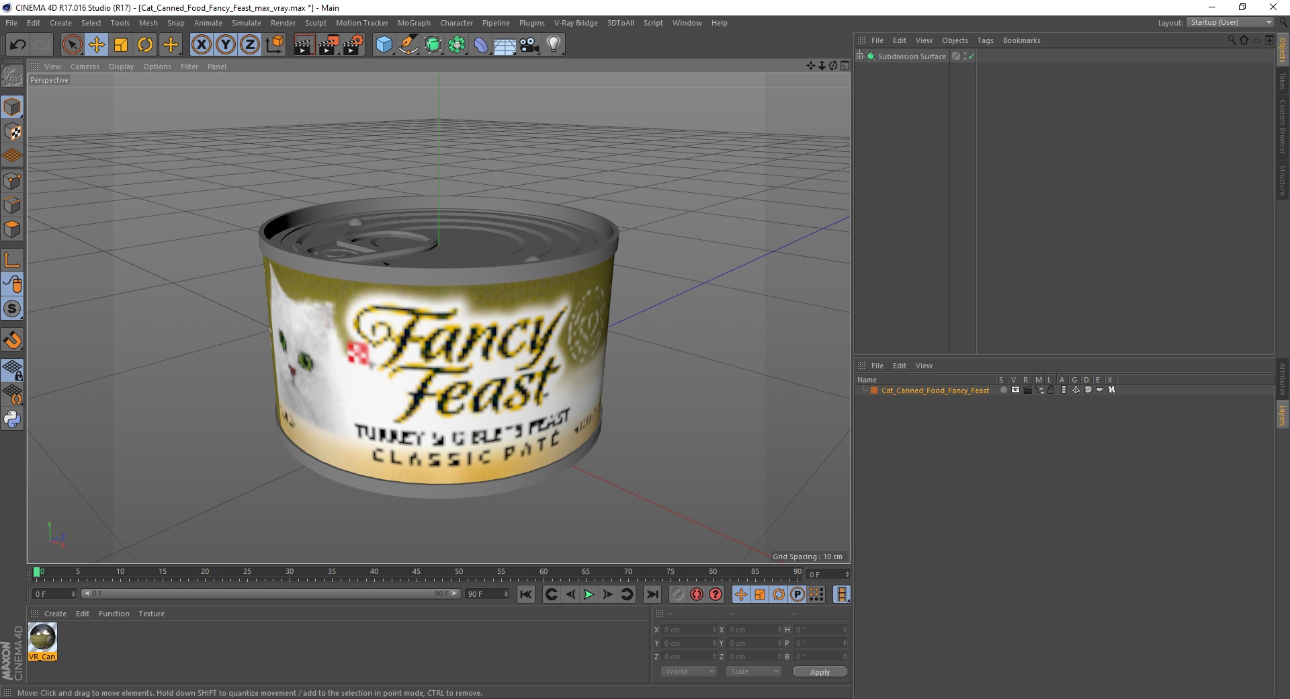Select the Cat_Canned_Food_Fancy_Feast layer name

coord(935,390)
